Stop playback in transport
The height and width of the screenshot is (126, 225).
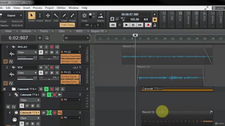point(120,25)
